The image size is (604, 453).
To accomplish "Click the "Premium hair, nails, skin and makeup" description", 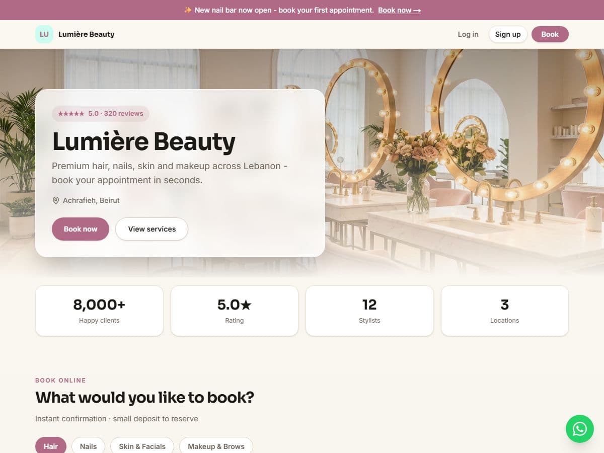I will pyautogui.click(x=170, y=173).
